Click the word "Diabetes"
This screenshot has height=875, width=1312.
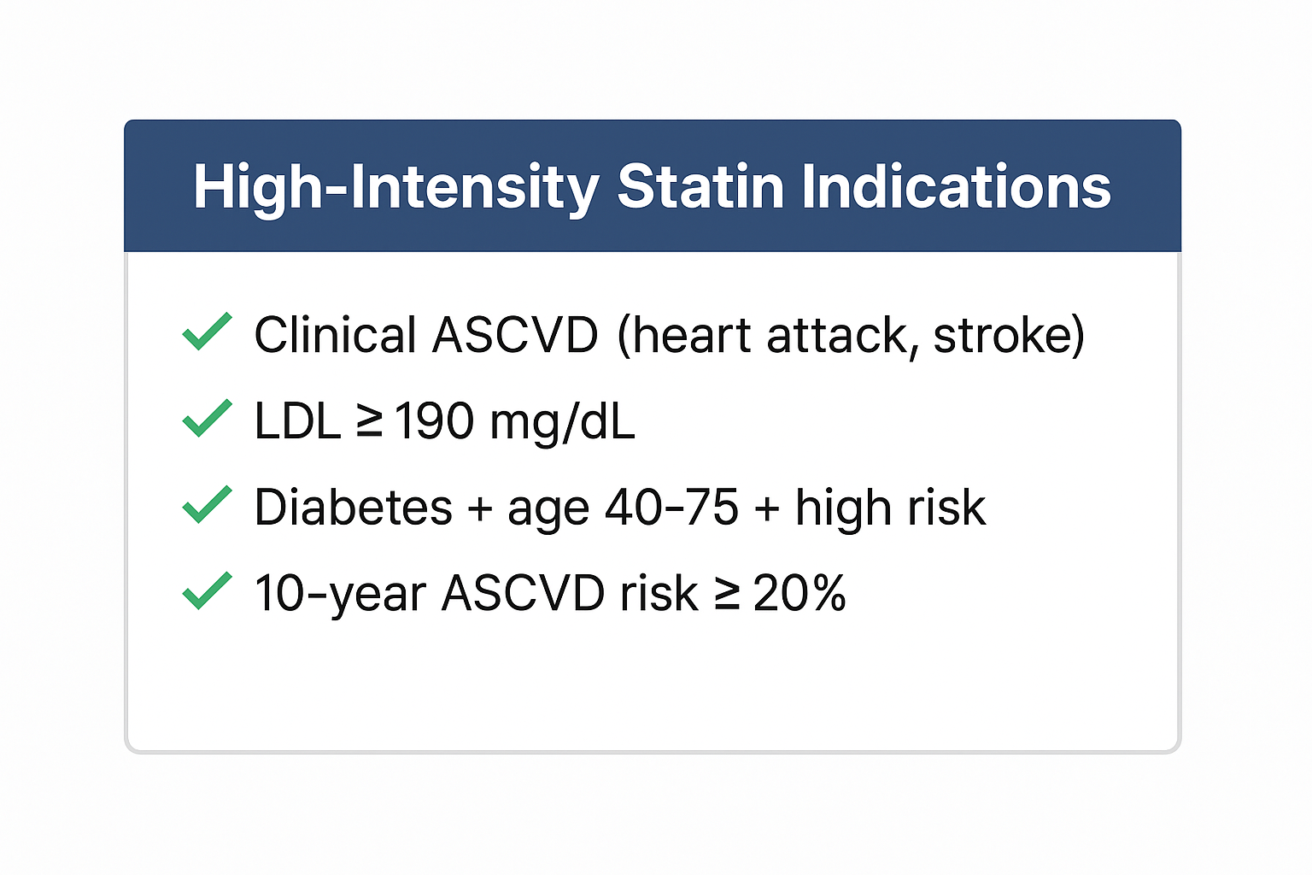tap(353, 508)
